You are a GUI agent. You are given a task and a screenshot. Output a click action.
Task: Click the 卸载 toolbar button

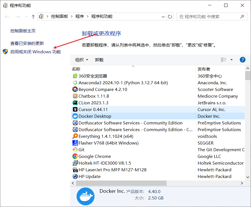click(99, 60)
